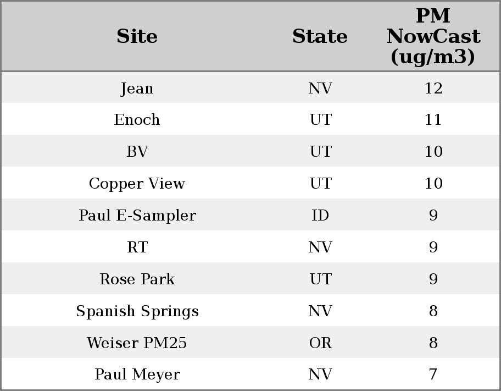
Task: Click the Rose Park site name
Action: (137, 279)
